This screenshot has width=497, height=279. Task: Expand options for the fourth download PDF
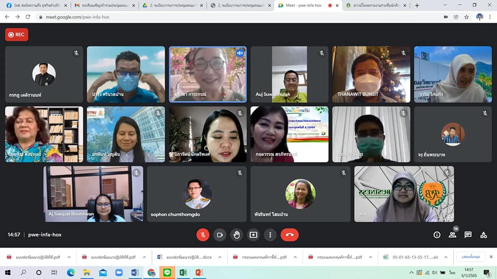point(295,257)
